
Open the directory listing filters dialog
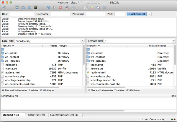86,8
